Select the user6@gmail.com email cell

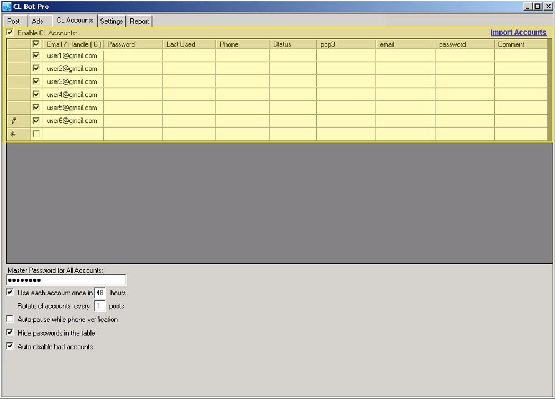(73, 121)
